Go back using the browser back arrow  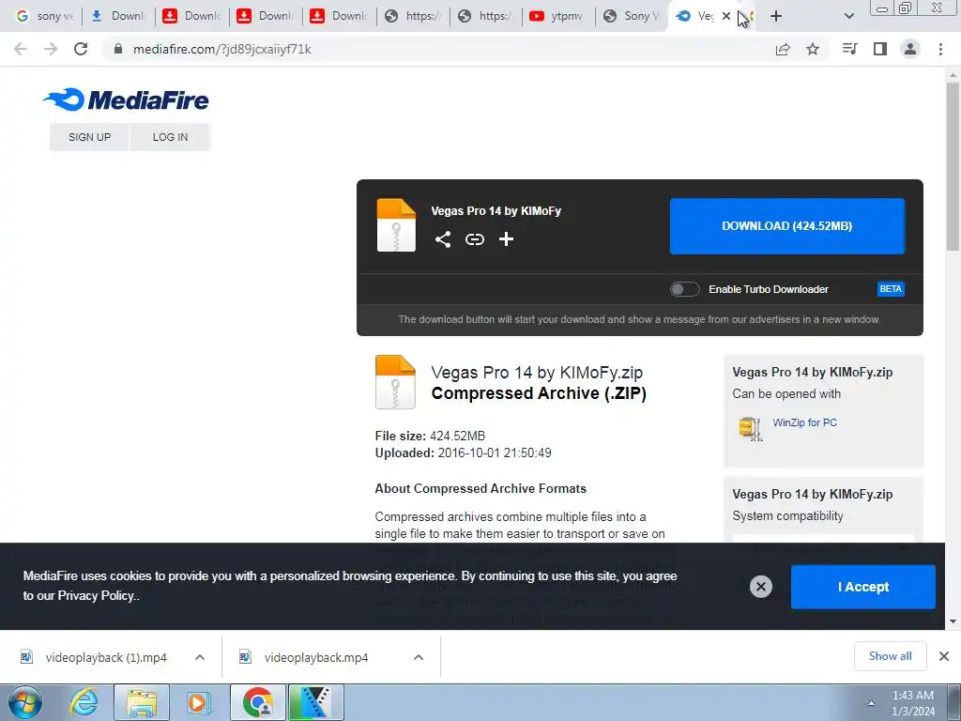pos(21,49)
